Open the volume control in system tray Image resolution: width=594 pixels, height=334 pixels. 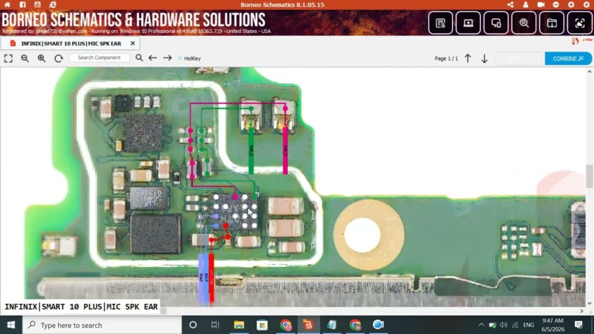(x=504, y=325)
